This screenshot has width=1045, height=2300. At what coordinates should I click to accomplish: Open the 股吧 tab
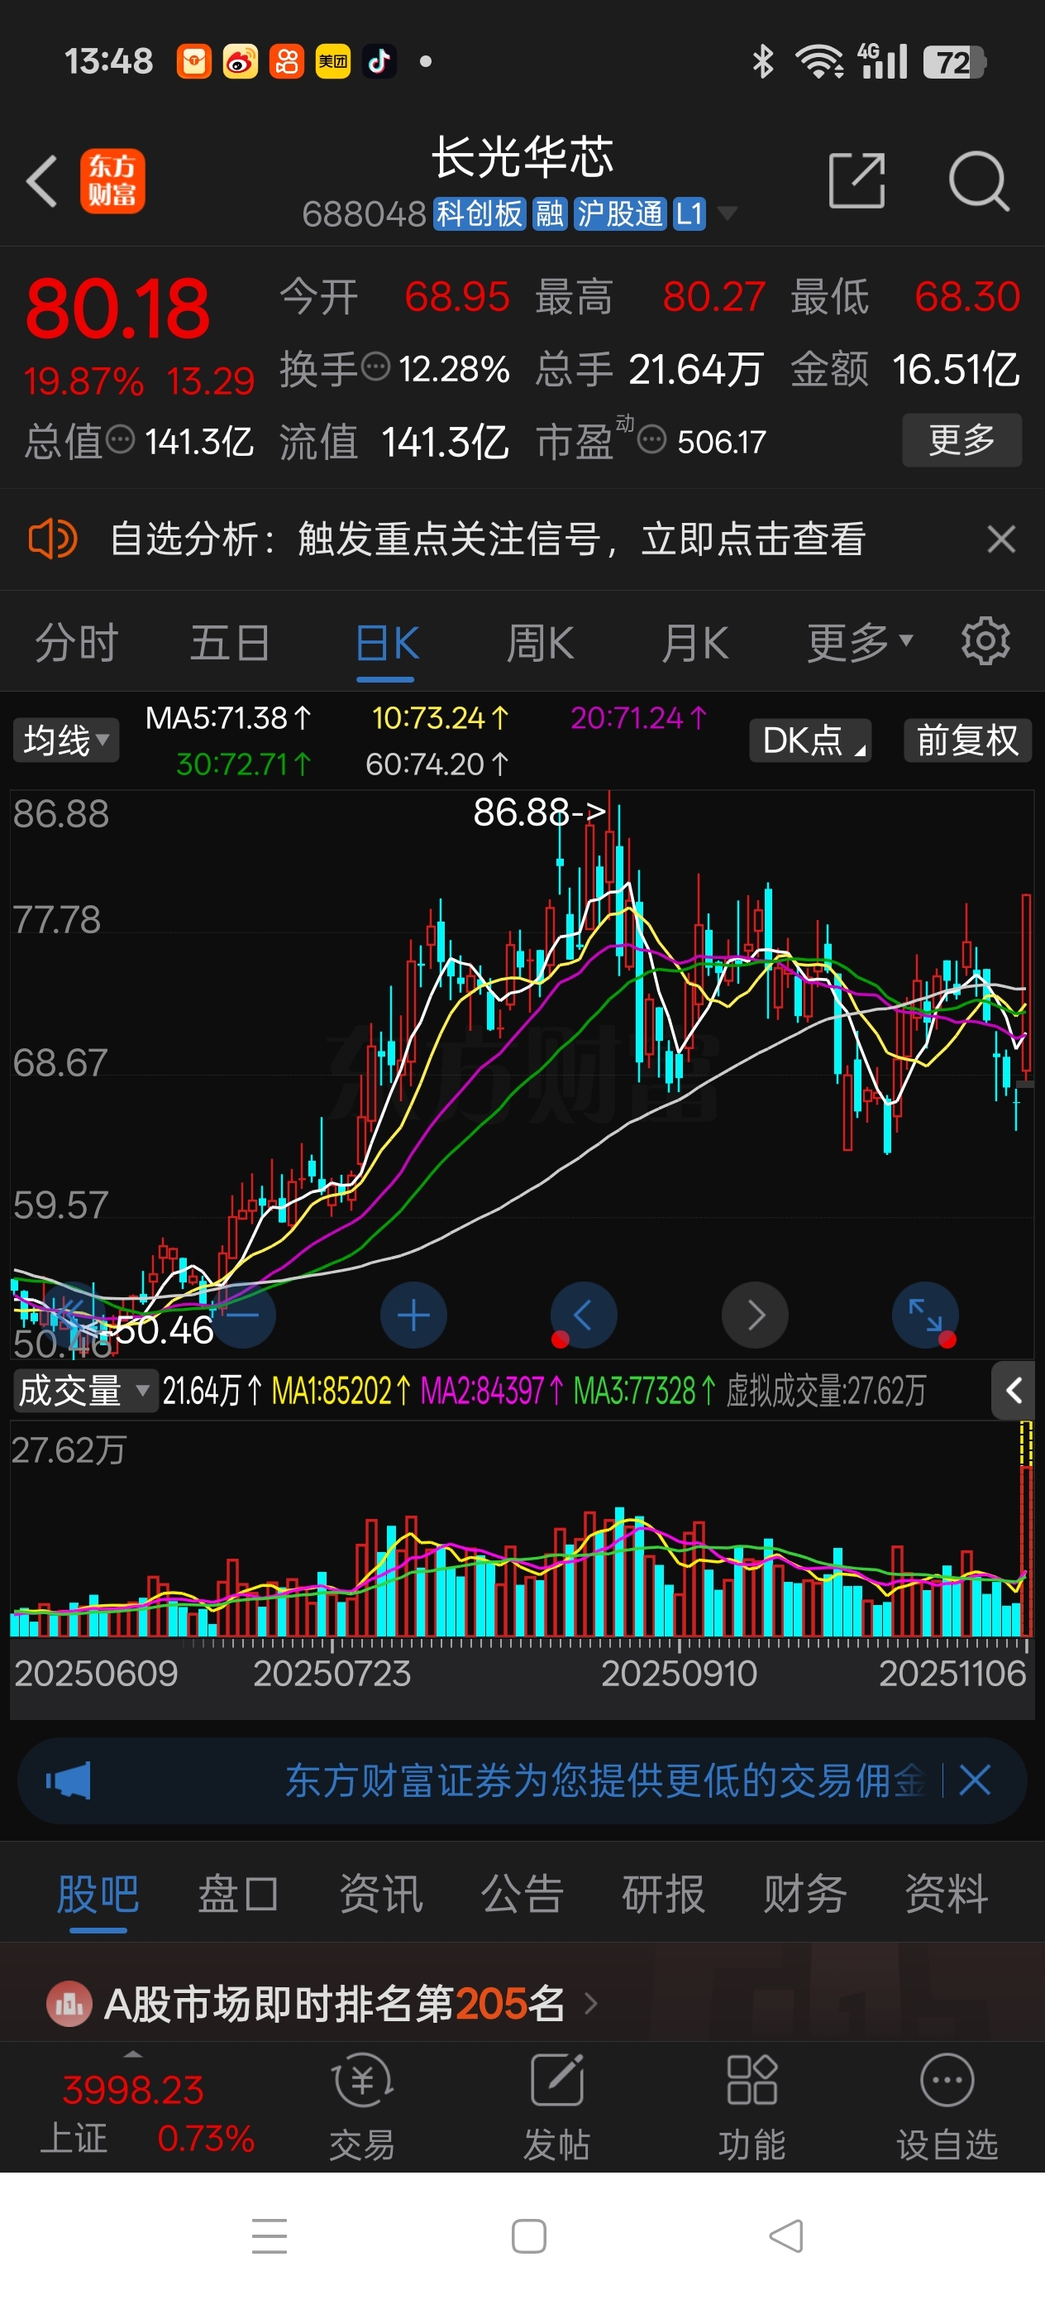[98, 1894]
